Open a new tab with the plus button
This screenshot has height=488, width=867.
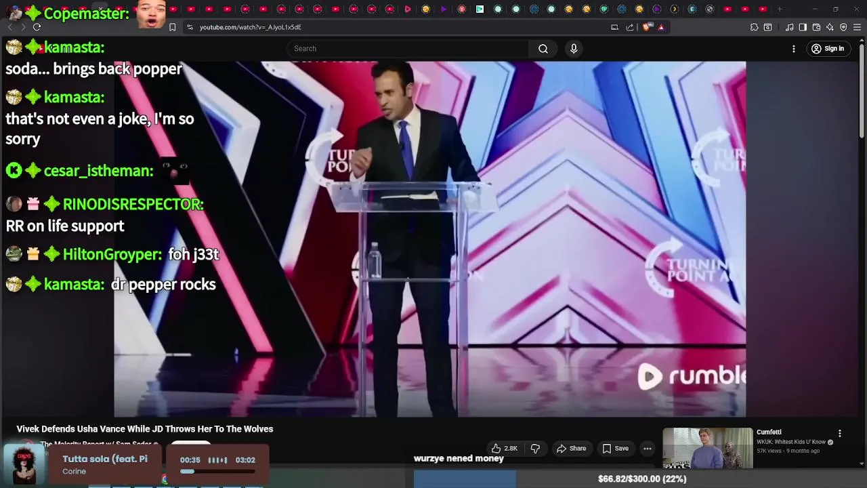pos(780,9)
